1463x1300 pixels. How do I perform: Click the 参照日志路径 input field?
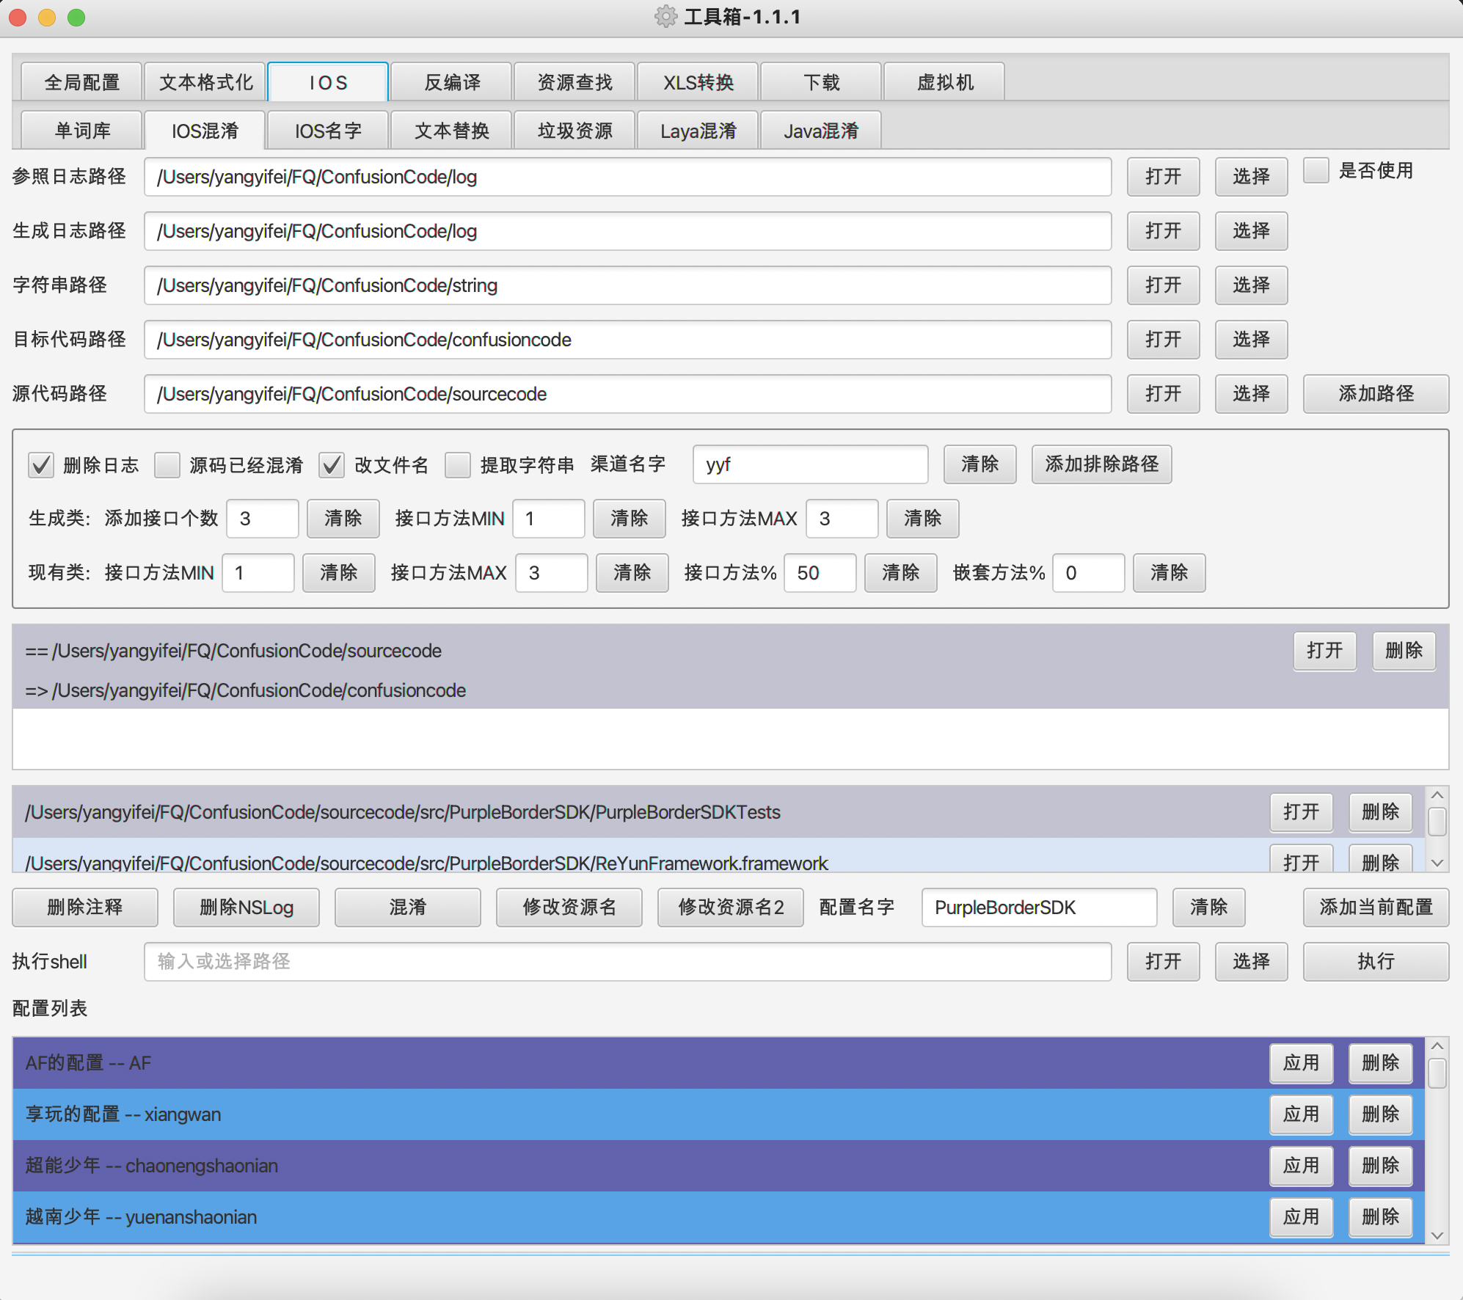coord(628,177)
